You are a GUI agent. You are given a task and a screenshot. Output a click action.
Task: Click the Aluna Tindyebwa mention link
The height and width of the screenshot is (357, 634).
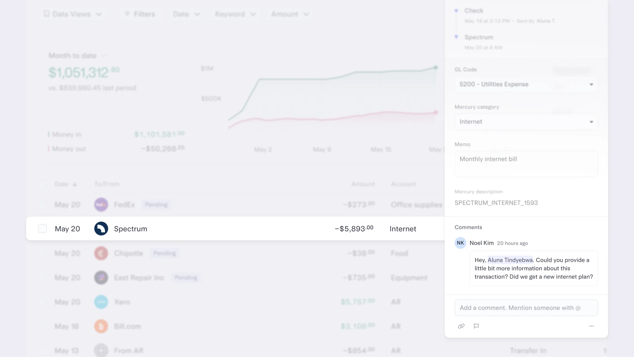click(510, 260)
